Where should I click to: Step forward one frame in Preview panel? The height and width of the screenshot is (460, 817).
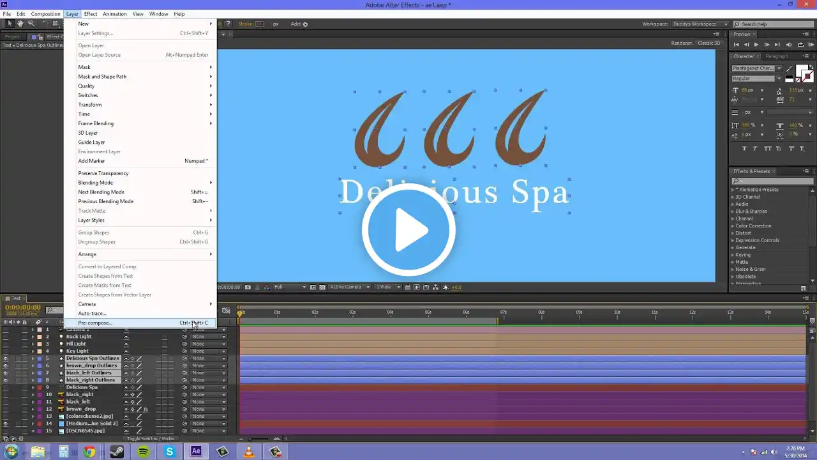(767, 45)
